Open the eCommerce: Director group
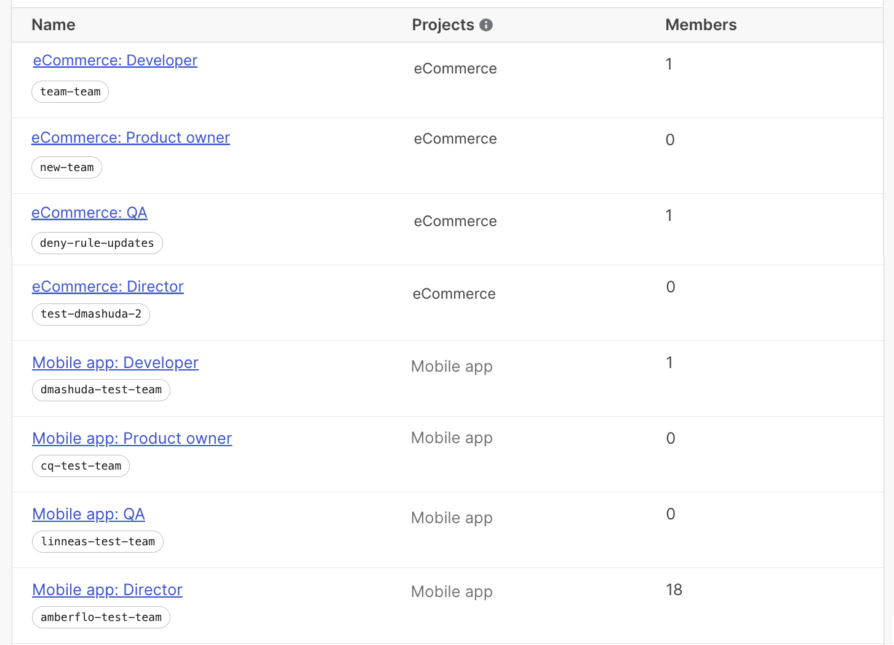Image resolution: width=894 pixels, height=645 pixels. click(108, 286)
